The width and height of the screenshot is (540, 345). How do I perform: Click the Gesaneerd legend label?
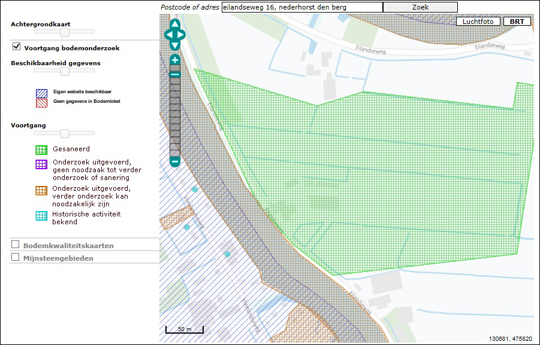(71, 149)
